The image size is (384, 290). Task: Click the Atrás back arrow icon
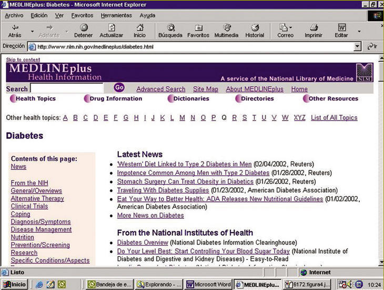point(15,27)
